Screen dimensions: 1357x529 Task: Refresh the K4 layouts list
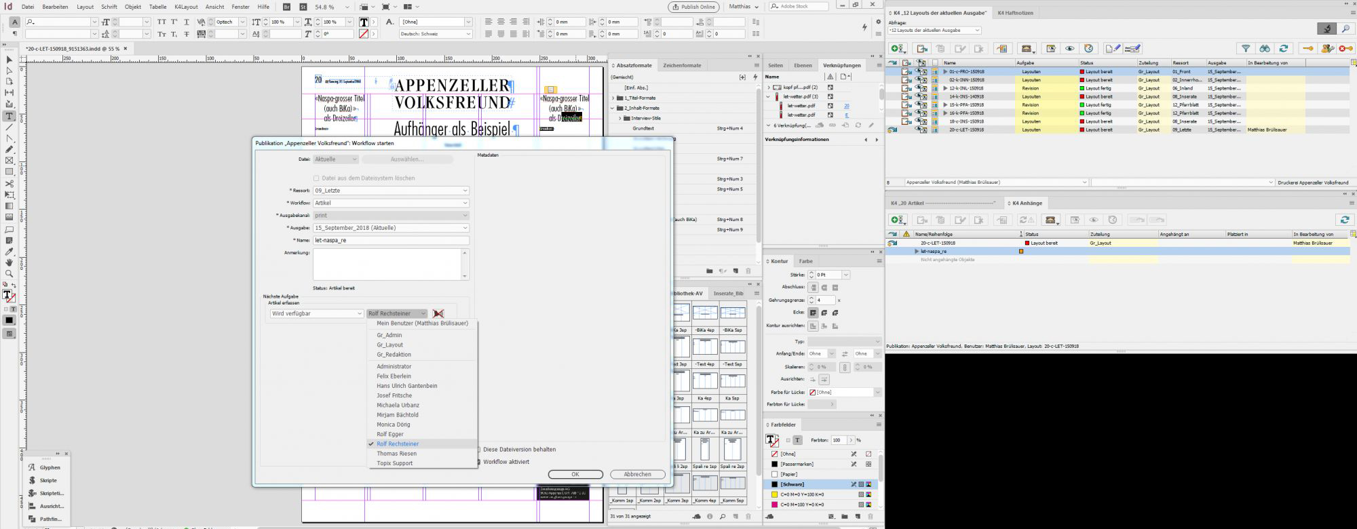[1283, 48]
